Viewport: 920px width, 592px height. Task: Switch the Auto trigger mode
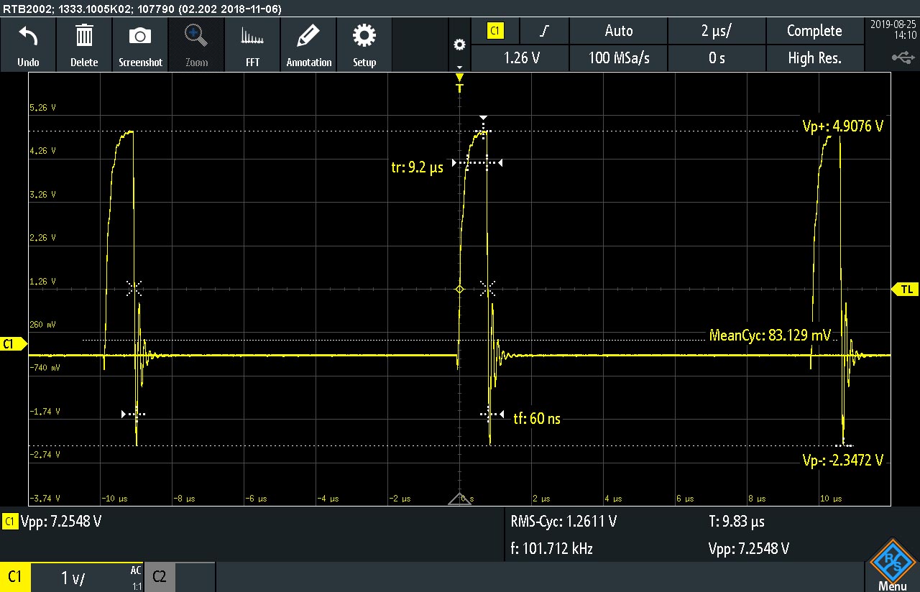(619, 31)
